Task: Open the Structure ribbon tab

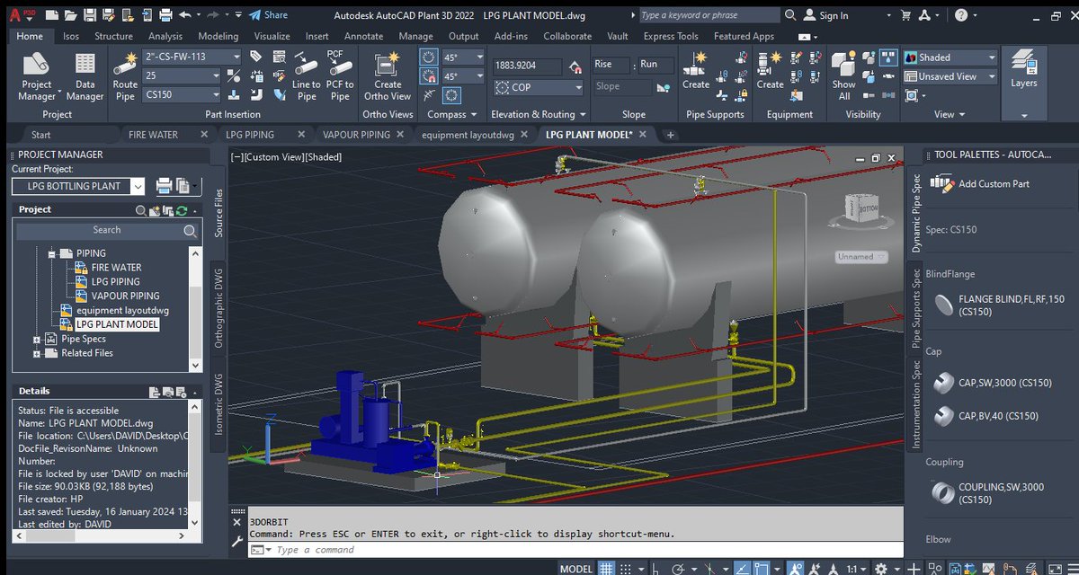Action: pos(114,36)
